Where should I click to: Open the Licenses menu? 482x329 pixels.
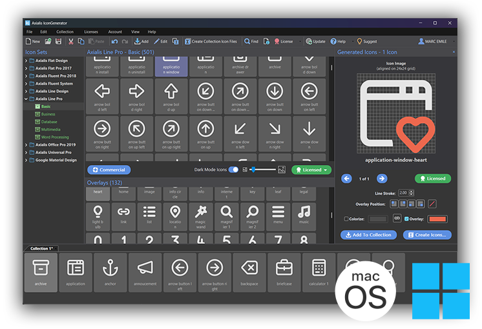(x=91, y=32)
